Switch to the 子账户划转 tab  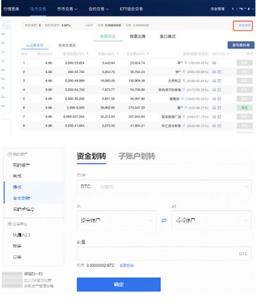(137, 156)
